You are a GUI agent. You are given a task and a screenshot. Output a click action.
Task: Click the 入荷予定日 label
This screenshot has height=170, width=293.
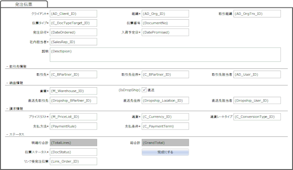point(131,32)
